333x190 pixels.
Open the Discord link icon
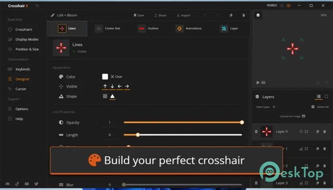[x=8, y=184]
